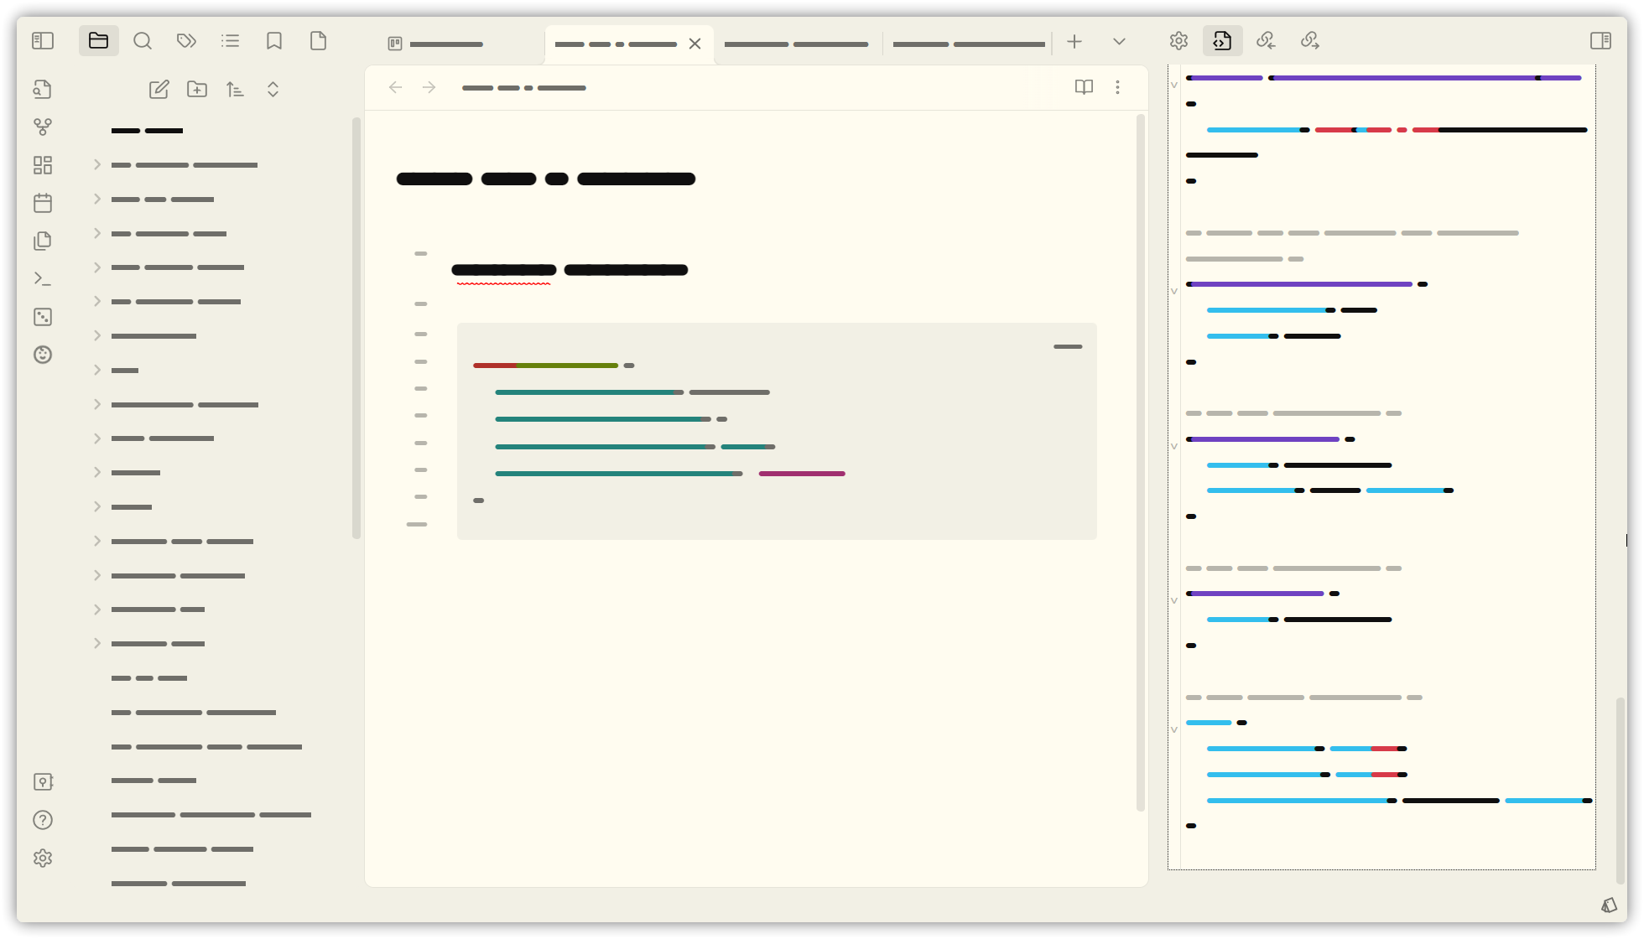The width and height of the screenshot is (1644, 939).
Task: Collapse or expand all folders chevrons
Action: pyautogui.click(x=273, y=90)
